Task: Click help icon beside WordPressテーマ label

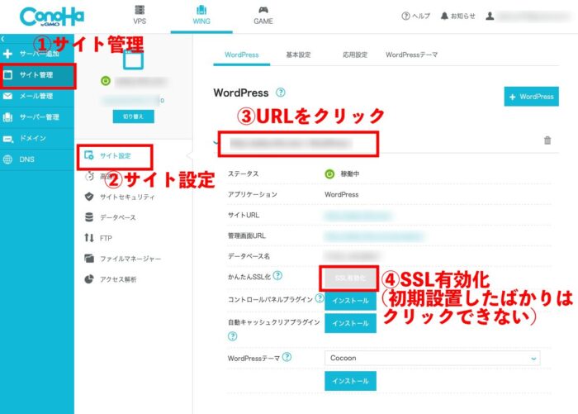Action: 287,357
